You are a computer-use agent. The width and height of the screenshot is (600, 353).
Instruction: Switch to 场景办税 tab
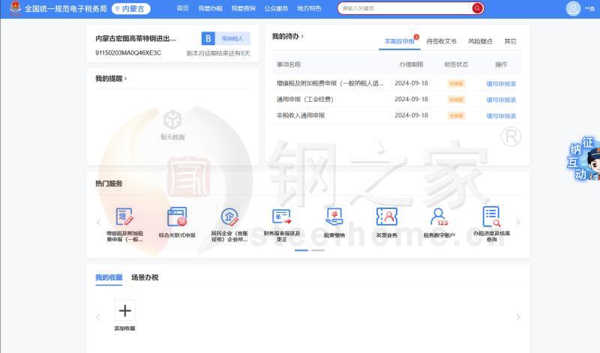point(145,277)
